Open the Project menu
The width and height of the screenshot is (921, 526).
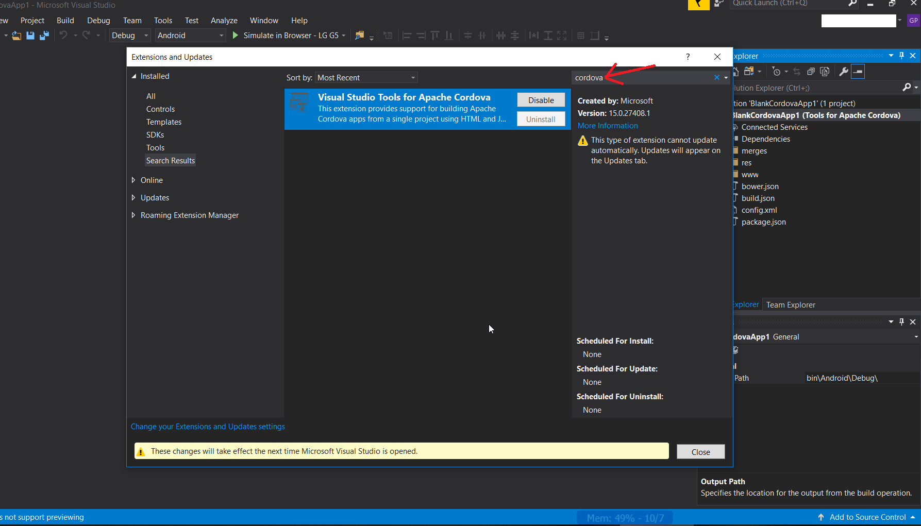tap(32, 21)
